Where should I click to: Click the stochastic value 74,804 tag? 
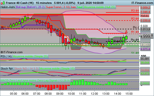click(x=145, y=70)
